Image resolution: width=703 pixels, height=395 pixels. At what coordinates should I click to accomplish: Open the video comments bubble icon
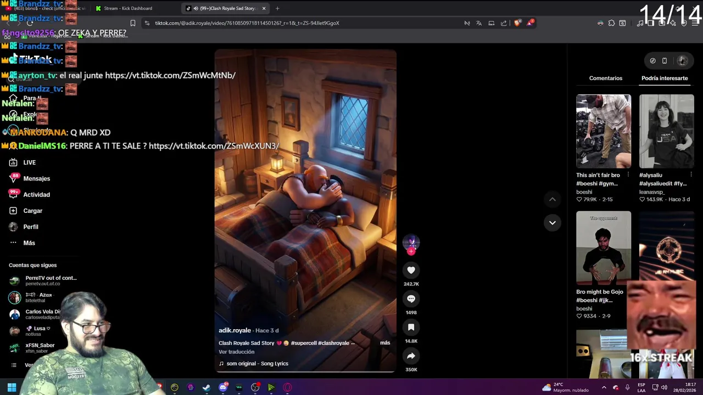tap(411, 298)
